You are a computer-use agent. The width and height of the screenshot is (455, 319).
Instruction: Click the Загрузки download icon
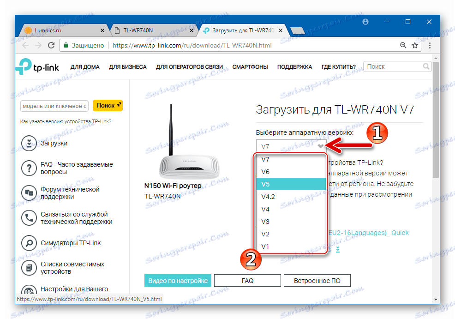pyautogui.click(x=29, y=143)
